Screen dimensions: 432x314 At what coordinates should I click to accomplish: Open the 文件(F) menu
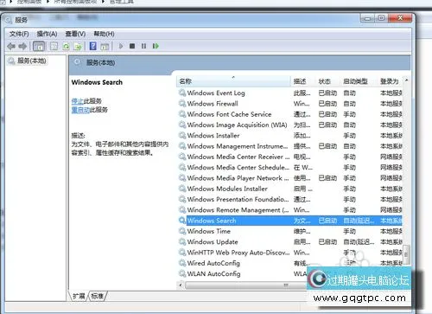pyautogui.click(x=19, y=34)
